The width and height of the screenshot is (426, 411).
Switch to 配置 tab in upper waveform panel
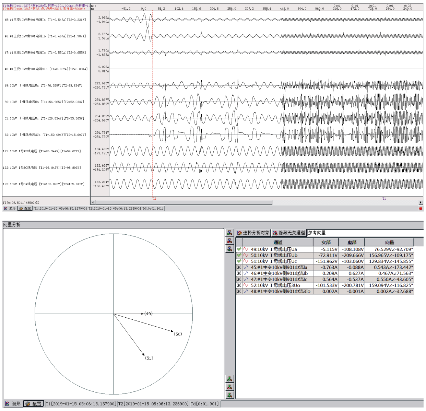pos(25,209)
